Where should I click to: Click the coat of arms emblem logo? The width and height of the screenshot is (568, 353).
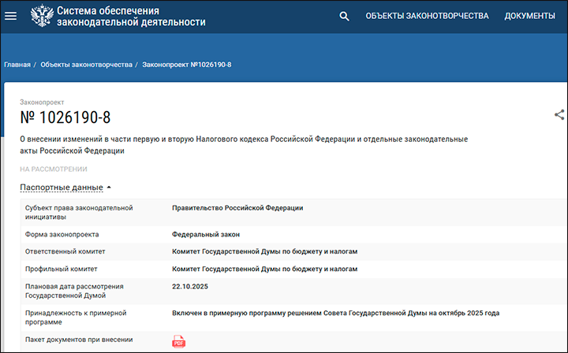[x=41, y=16]
